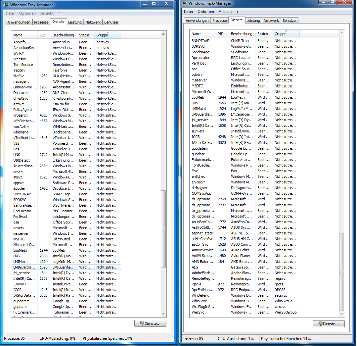Screen dimensions: 357x346
Task: Switch to Benutzer tab in left window
Action: click(111, 22)
